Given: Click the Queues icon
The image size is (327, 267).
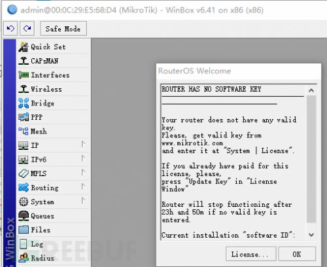Looking at the screenshot, I should click(x=24, y=216).
